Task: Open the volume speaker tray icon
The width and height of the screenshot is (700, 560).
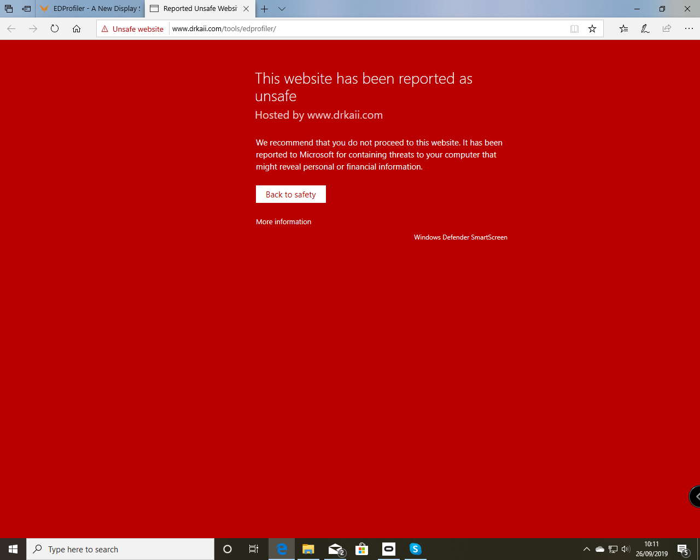Action: 626,549
